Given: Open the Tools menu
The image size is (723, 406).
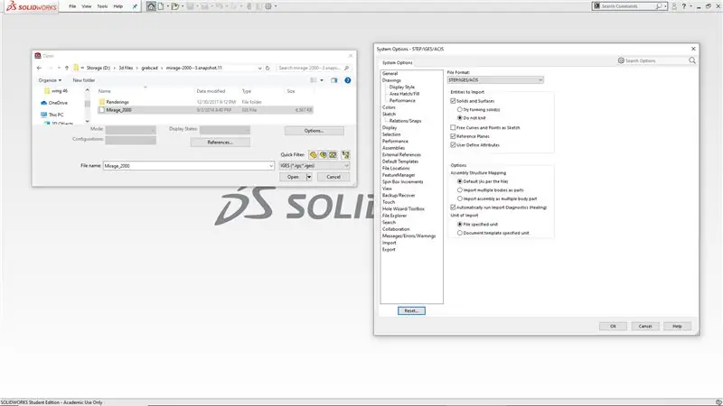Looking at the screenshot, I should (x=102, y=6).
